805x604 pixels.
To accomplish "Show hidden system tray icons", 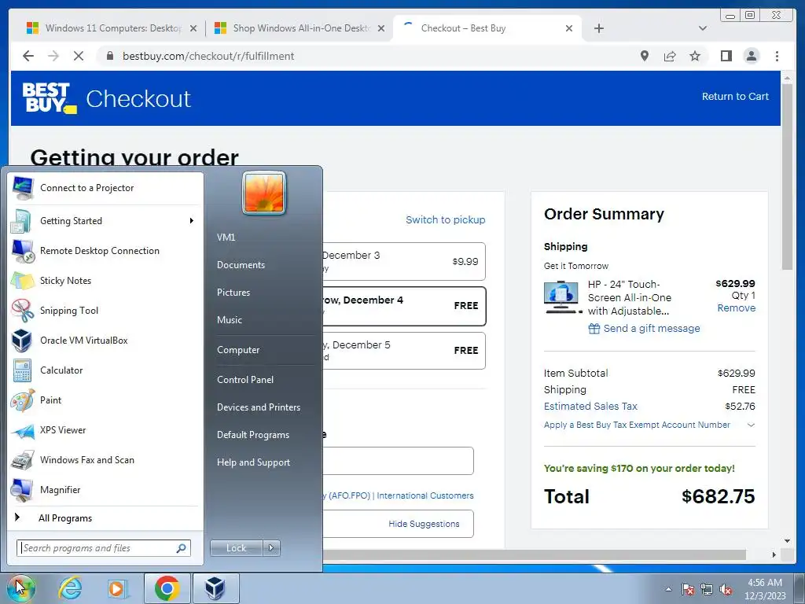I will [x=668, y=590].
